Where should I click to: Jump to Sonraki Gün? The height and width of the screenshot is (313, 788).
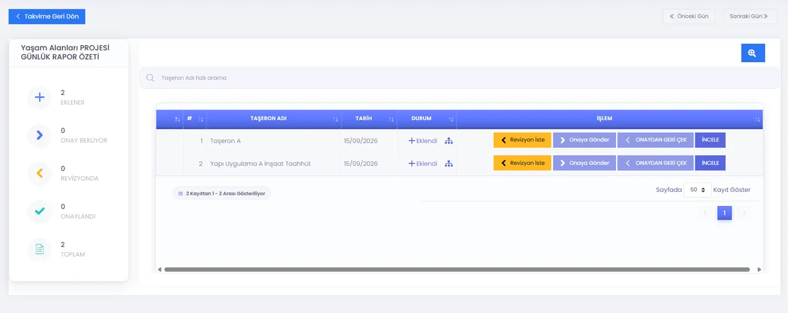pos(749,16)
